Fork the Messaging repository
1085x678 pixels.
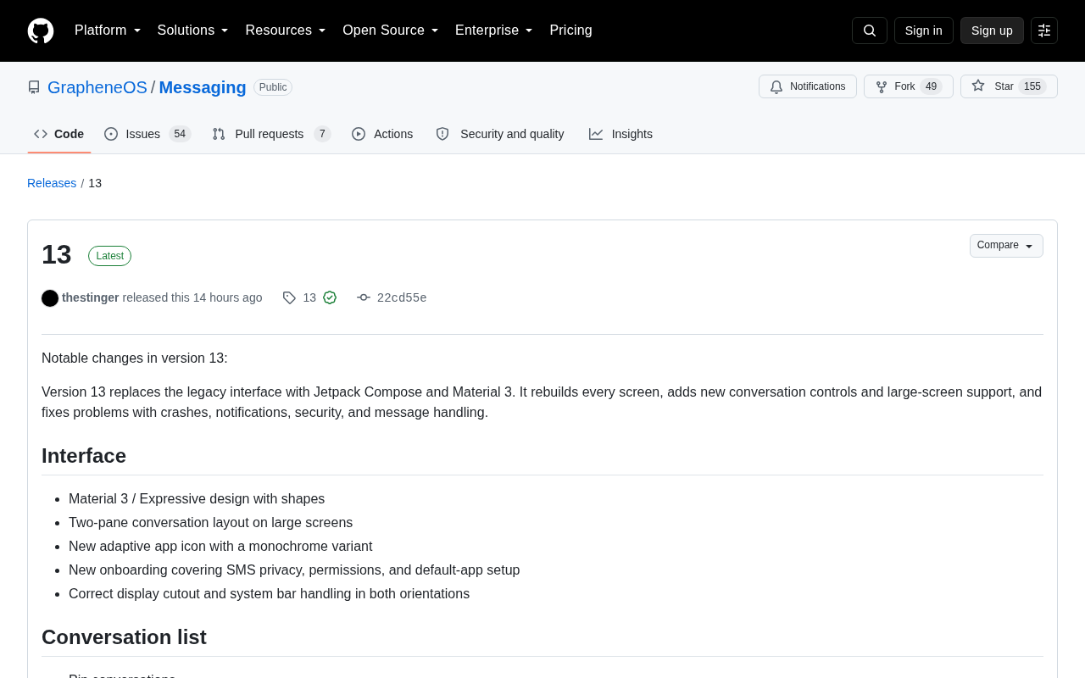909,86
